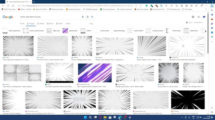Open the BIGSTOCK watermark comic thumbnail
This screenshot has width=215, height=120.
(80, 100)
